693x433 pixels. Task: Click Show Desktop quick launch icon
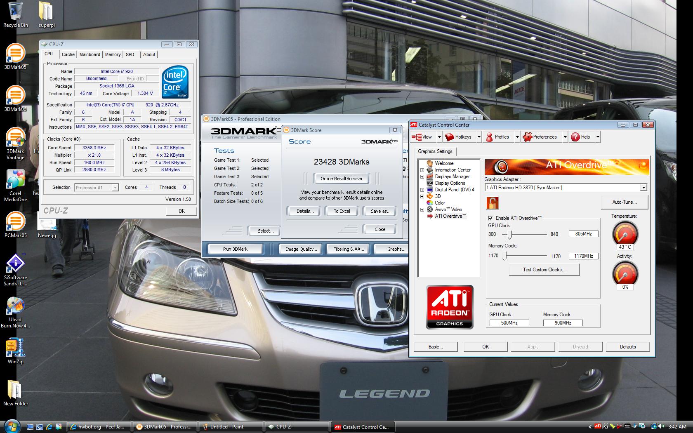click(30, 427)
